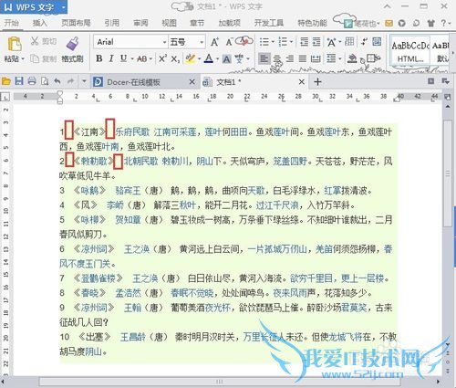Increase font size with A+ icon
Image resolution: width=456 pixels, height=388 pixels.
pos(214,42)
